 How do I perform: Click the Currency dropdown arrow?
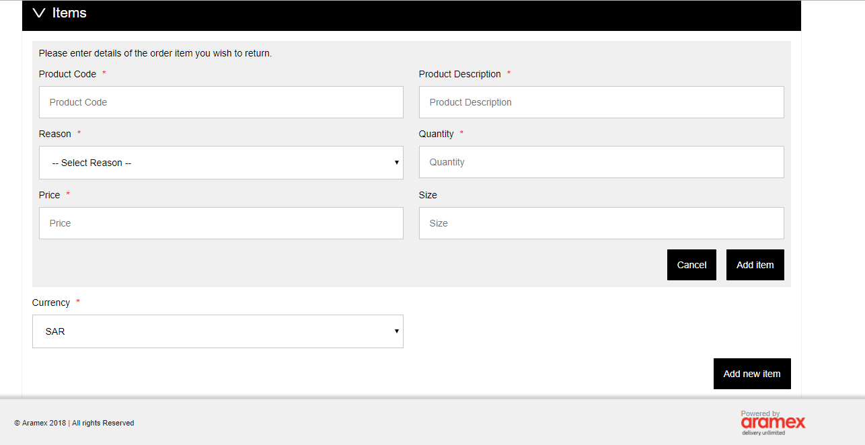pos(396,331)
